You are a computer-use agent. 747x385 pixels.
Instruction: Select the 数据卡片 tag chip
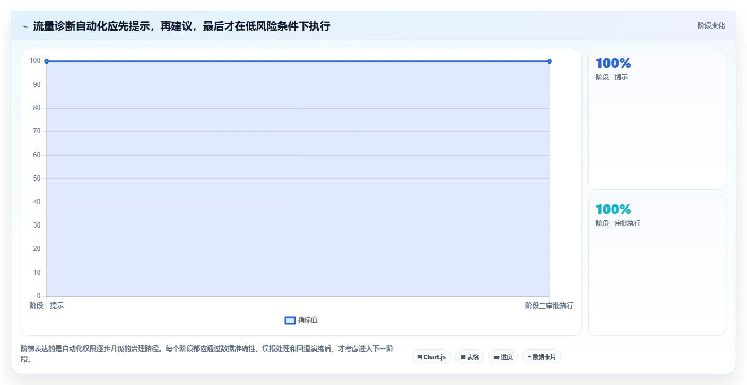tap(542, 357)
